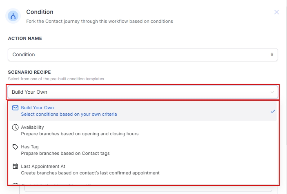This screenshot has width=287, height=194.
Task: Click 'Prepare branches based on opening and closing hours'
Action: [80, 134]
